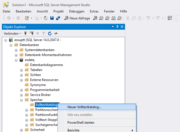The width and height of the screenshot is (180, 132).
Task: Collapse the essuptt server node
Action: point(6,40)
